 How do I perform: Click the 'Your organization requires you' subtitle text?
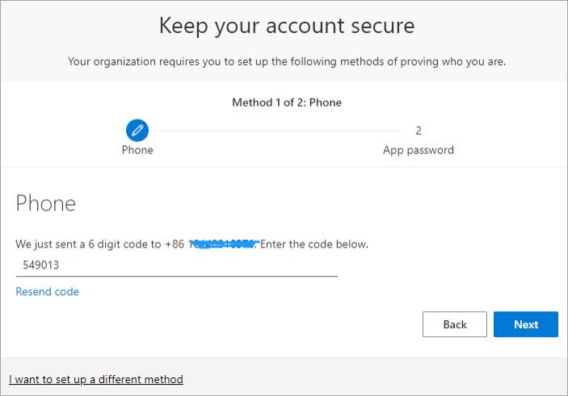click(x=287, y=61)
